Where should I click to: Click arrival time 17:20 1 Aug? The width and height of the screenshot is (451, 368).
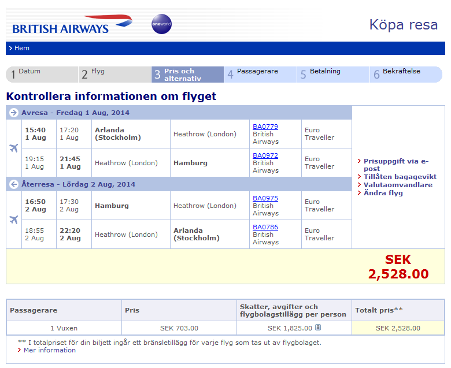69,134
